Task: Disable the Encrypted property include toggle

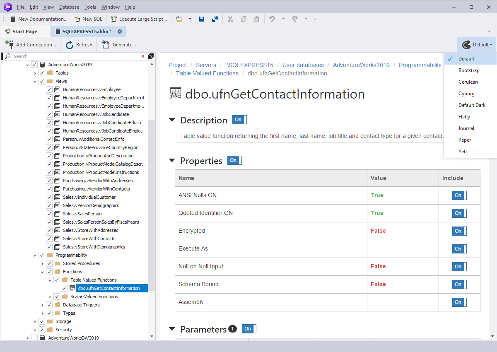Action: coord(459,231)
